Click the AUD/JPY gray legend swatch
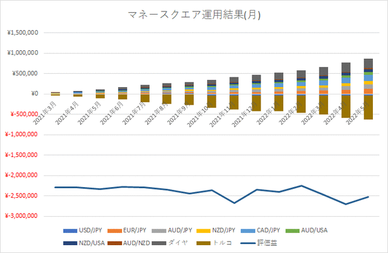The height and width of the screenshot is (253, 388). click(x=159, y=231)
